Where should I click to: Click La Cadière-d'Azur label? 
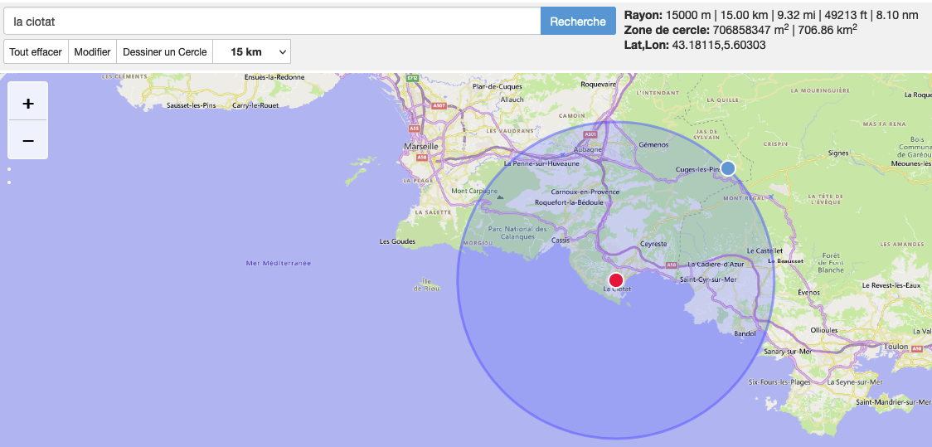pyautogui.click(x=715, y=265)
